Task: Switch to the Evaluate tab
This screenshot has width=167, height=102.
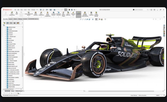Action: pos(25,19)
